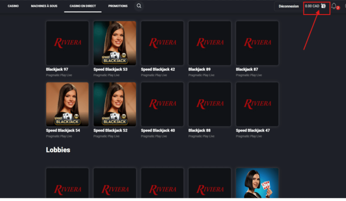The height and width of the screenshot is (201, 346).
Task: Open the Blackjack 87 game tile
Action: click(x=257, y=43)
